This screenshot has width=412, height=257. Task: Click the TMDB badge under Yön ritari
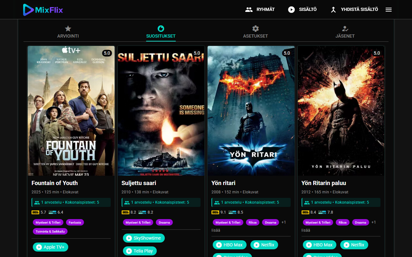232,212
